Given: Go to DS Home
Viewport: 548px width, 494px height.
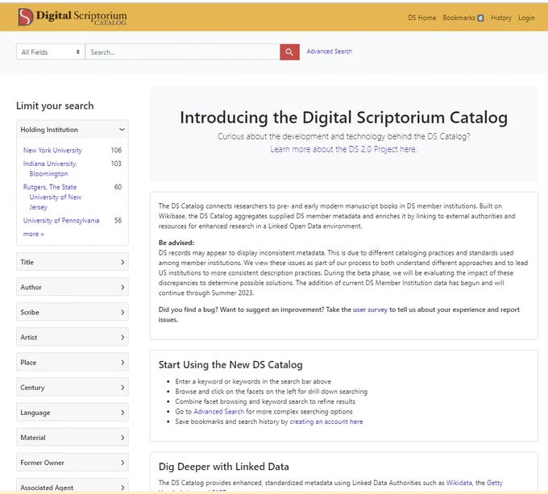Looking at the screenshot, I should [421, 18].
